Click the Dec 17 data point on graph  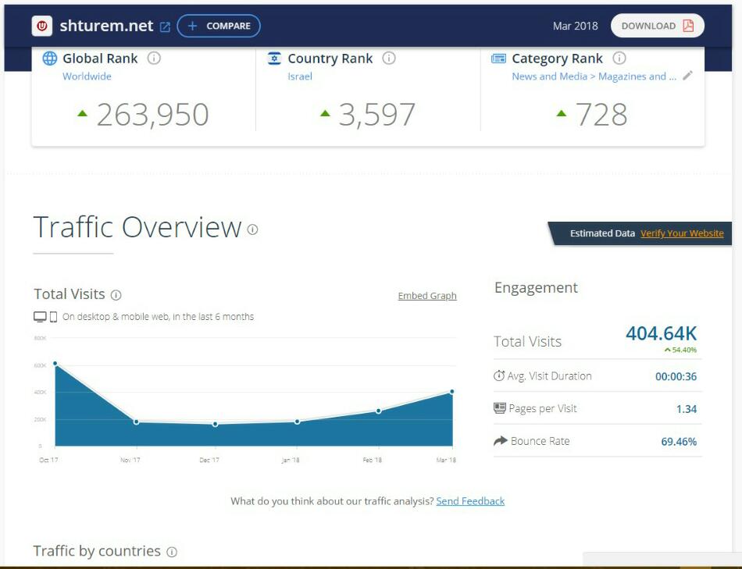pyautogui.click(x=215, y=424)
